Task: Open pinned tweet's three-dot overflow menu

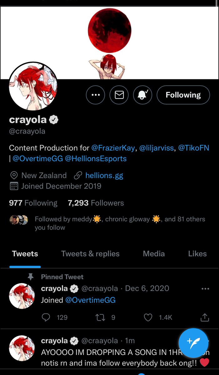Action: point(205,289)
